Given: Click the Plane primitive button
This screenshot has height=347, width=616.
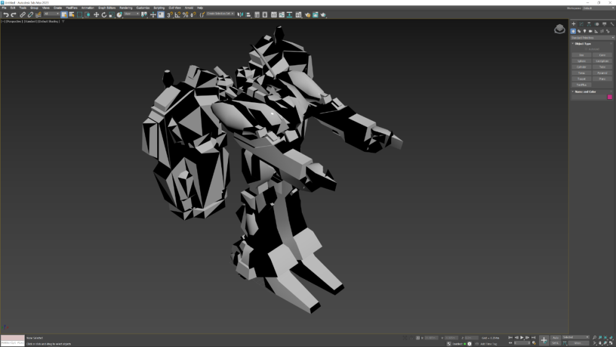Looking at the screenshot, I should click(x=602, y=79).
